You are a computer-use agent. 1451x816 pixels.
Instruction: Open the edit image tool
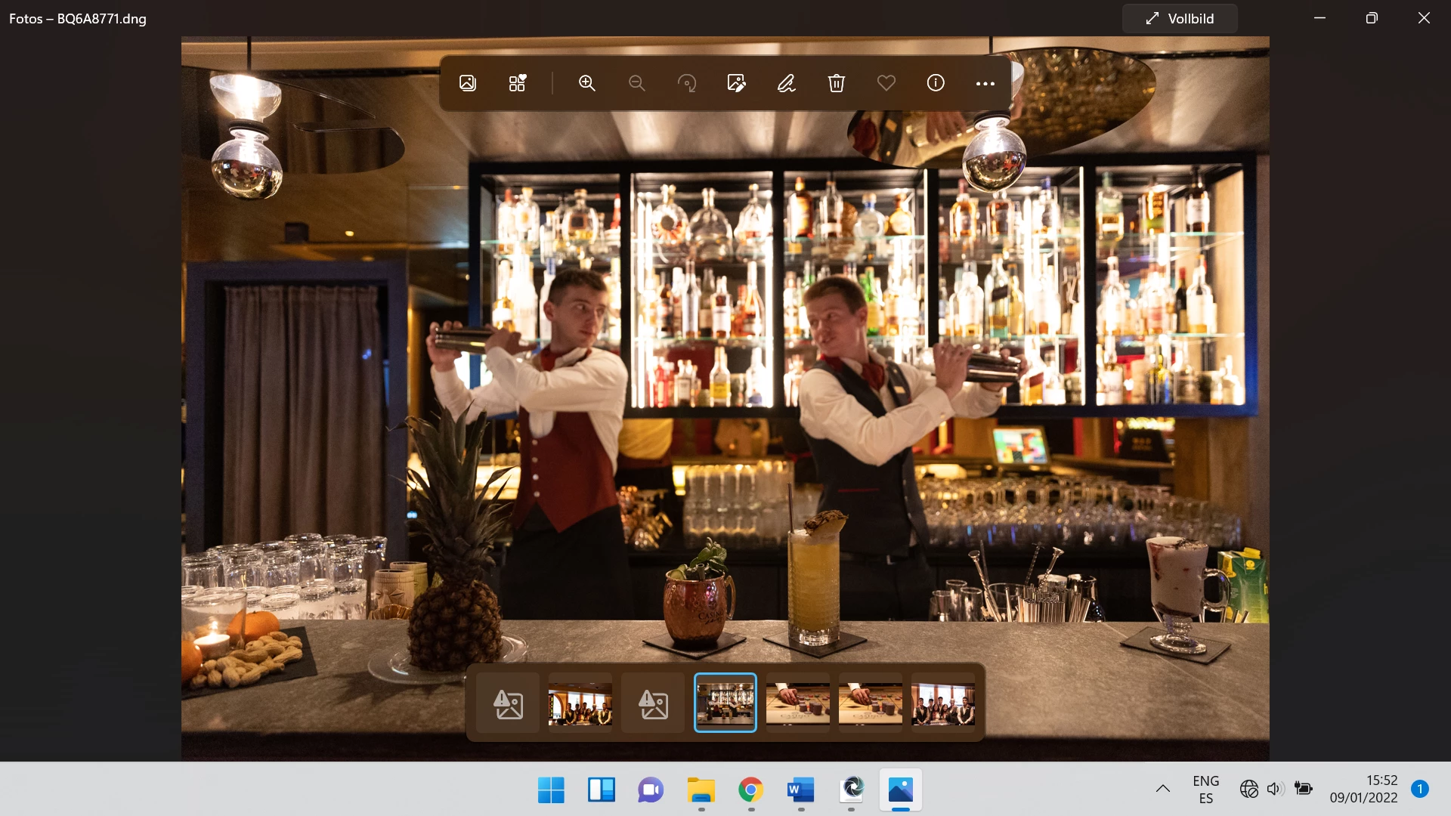[x=736, y=83]
